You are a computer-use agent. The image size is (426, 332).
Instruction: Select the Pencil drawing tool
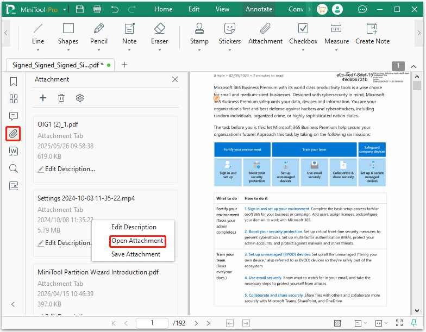click(x=99, y=34)
